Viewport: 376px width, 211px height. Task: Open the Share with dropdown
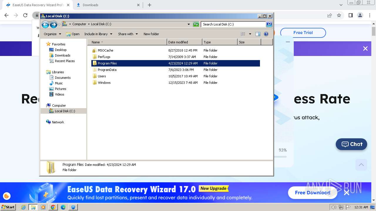128,34
